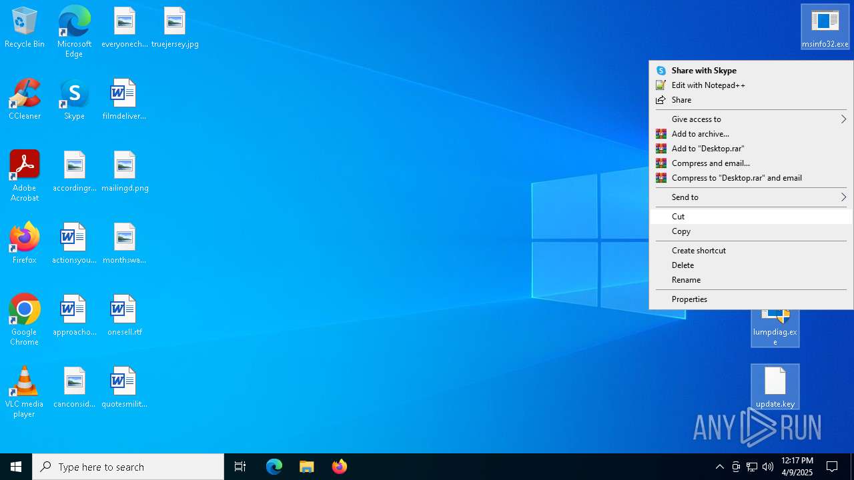Open the clock and date flyout

coord(797,467)
